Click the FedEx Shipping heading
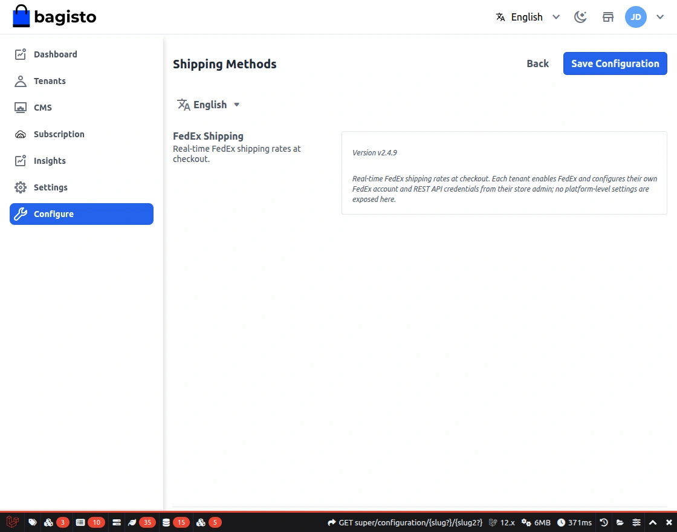 pos(208,136)
